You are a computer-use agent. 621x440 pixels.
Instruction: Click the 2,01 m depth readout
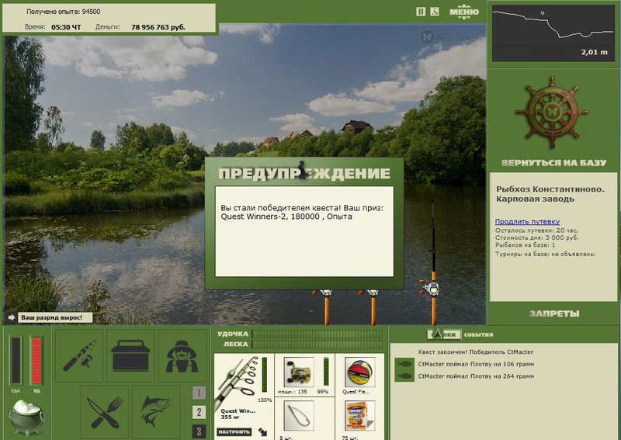click(x=595, y=52)
